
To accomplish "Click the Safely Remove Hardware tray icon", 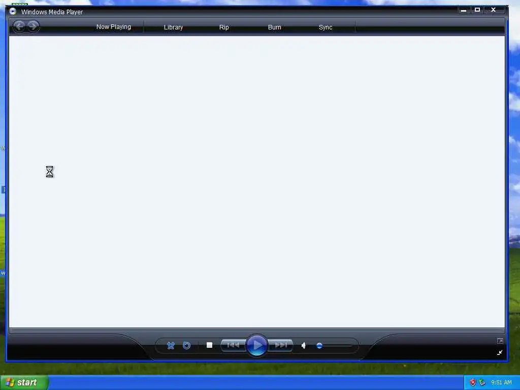I will point(482,382).
